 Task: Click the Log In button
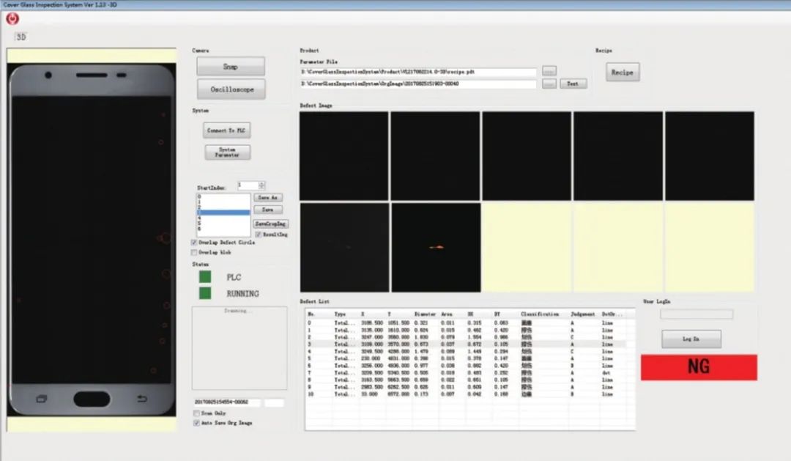(691, 339)
